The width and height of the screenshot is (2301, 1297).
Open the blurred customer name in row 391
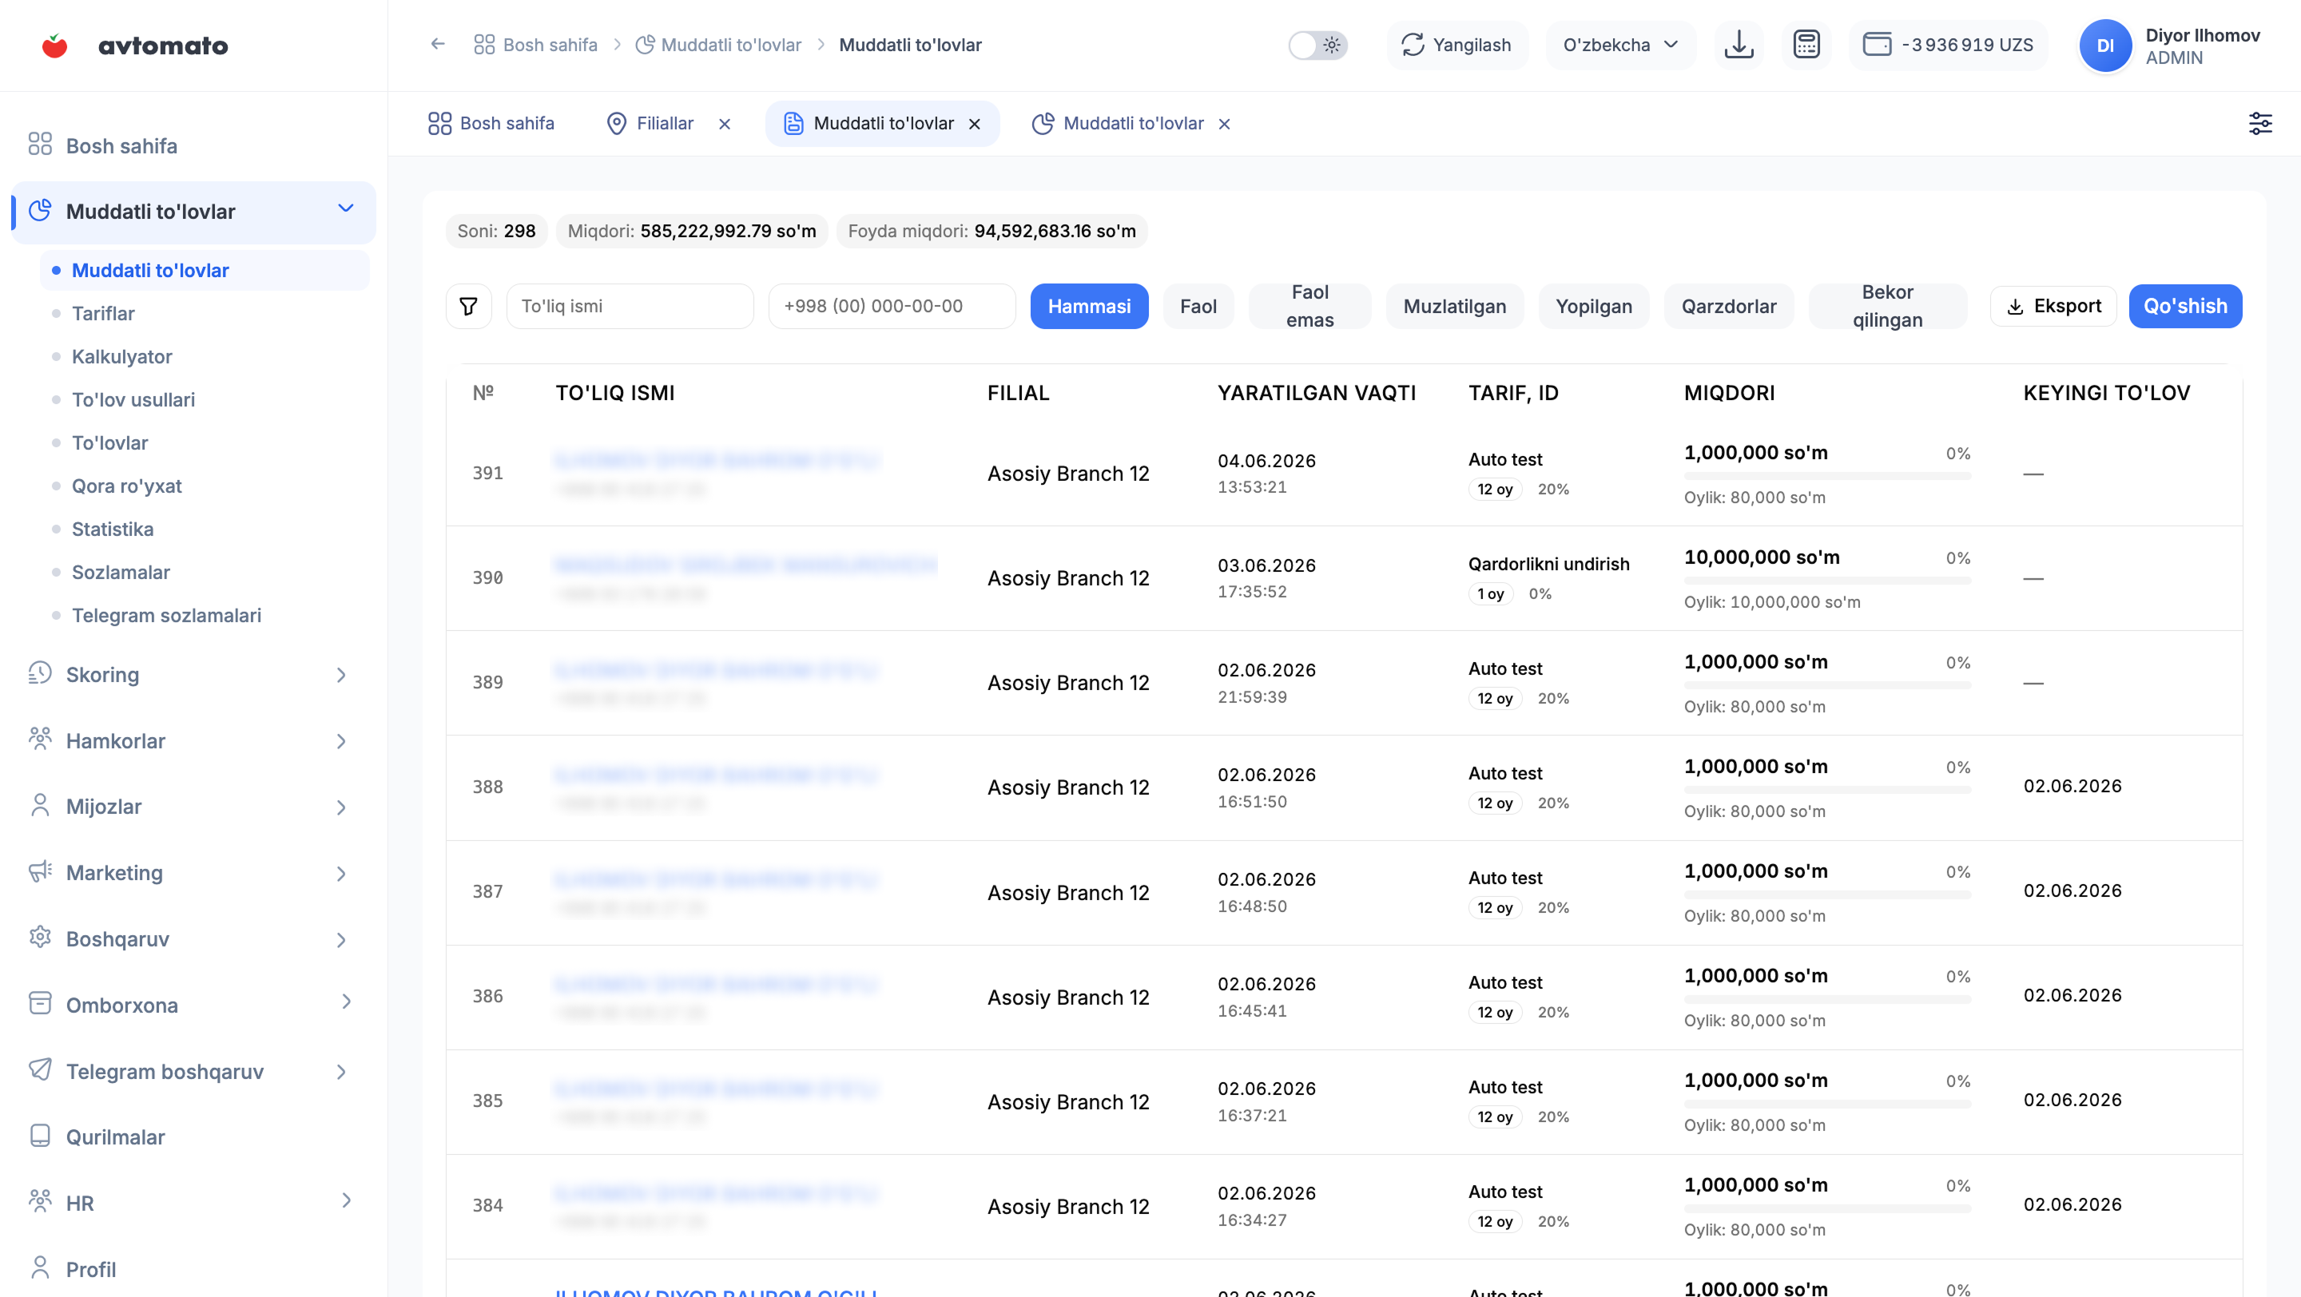[x=717, y=461]
